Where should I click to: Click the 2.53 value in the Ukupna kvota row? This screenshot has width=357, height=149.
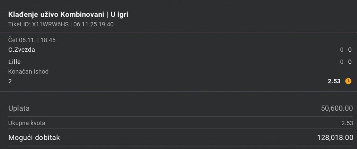click(x=347, y=123)
